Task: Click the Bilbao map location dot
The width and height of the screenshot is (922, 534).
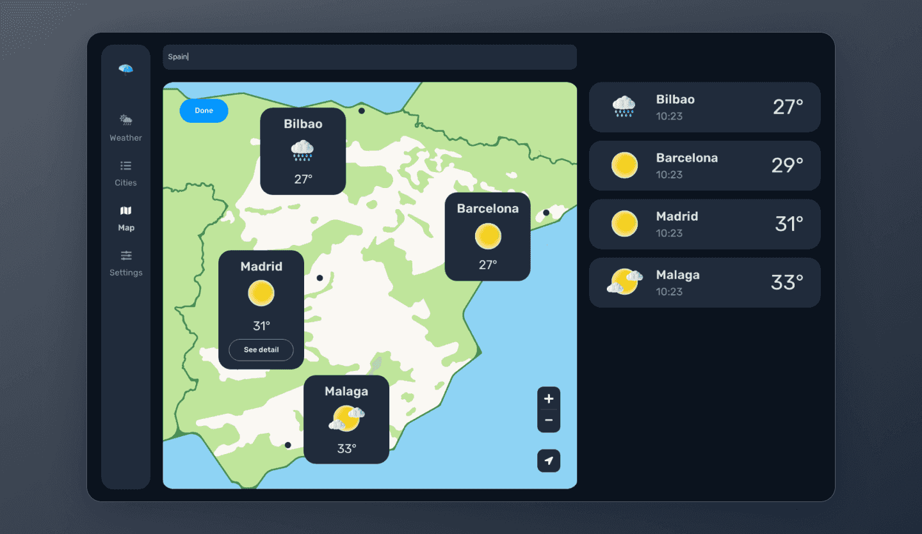Action: 362,111
